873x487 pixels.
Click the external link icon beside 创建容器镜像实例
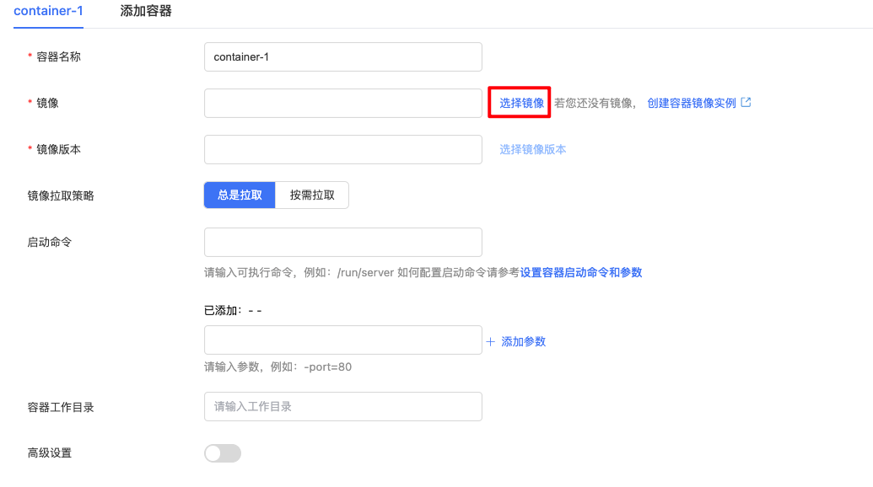(x=746, y=103)
